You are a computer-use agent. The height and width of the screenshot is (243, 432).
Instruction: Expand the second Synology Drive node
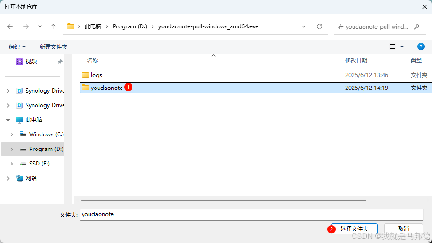[8, 105]
